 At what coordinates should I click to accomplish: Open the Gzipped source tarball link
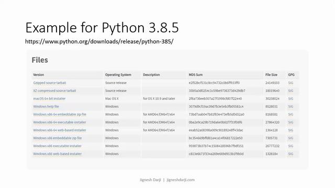[50, 83]
